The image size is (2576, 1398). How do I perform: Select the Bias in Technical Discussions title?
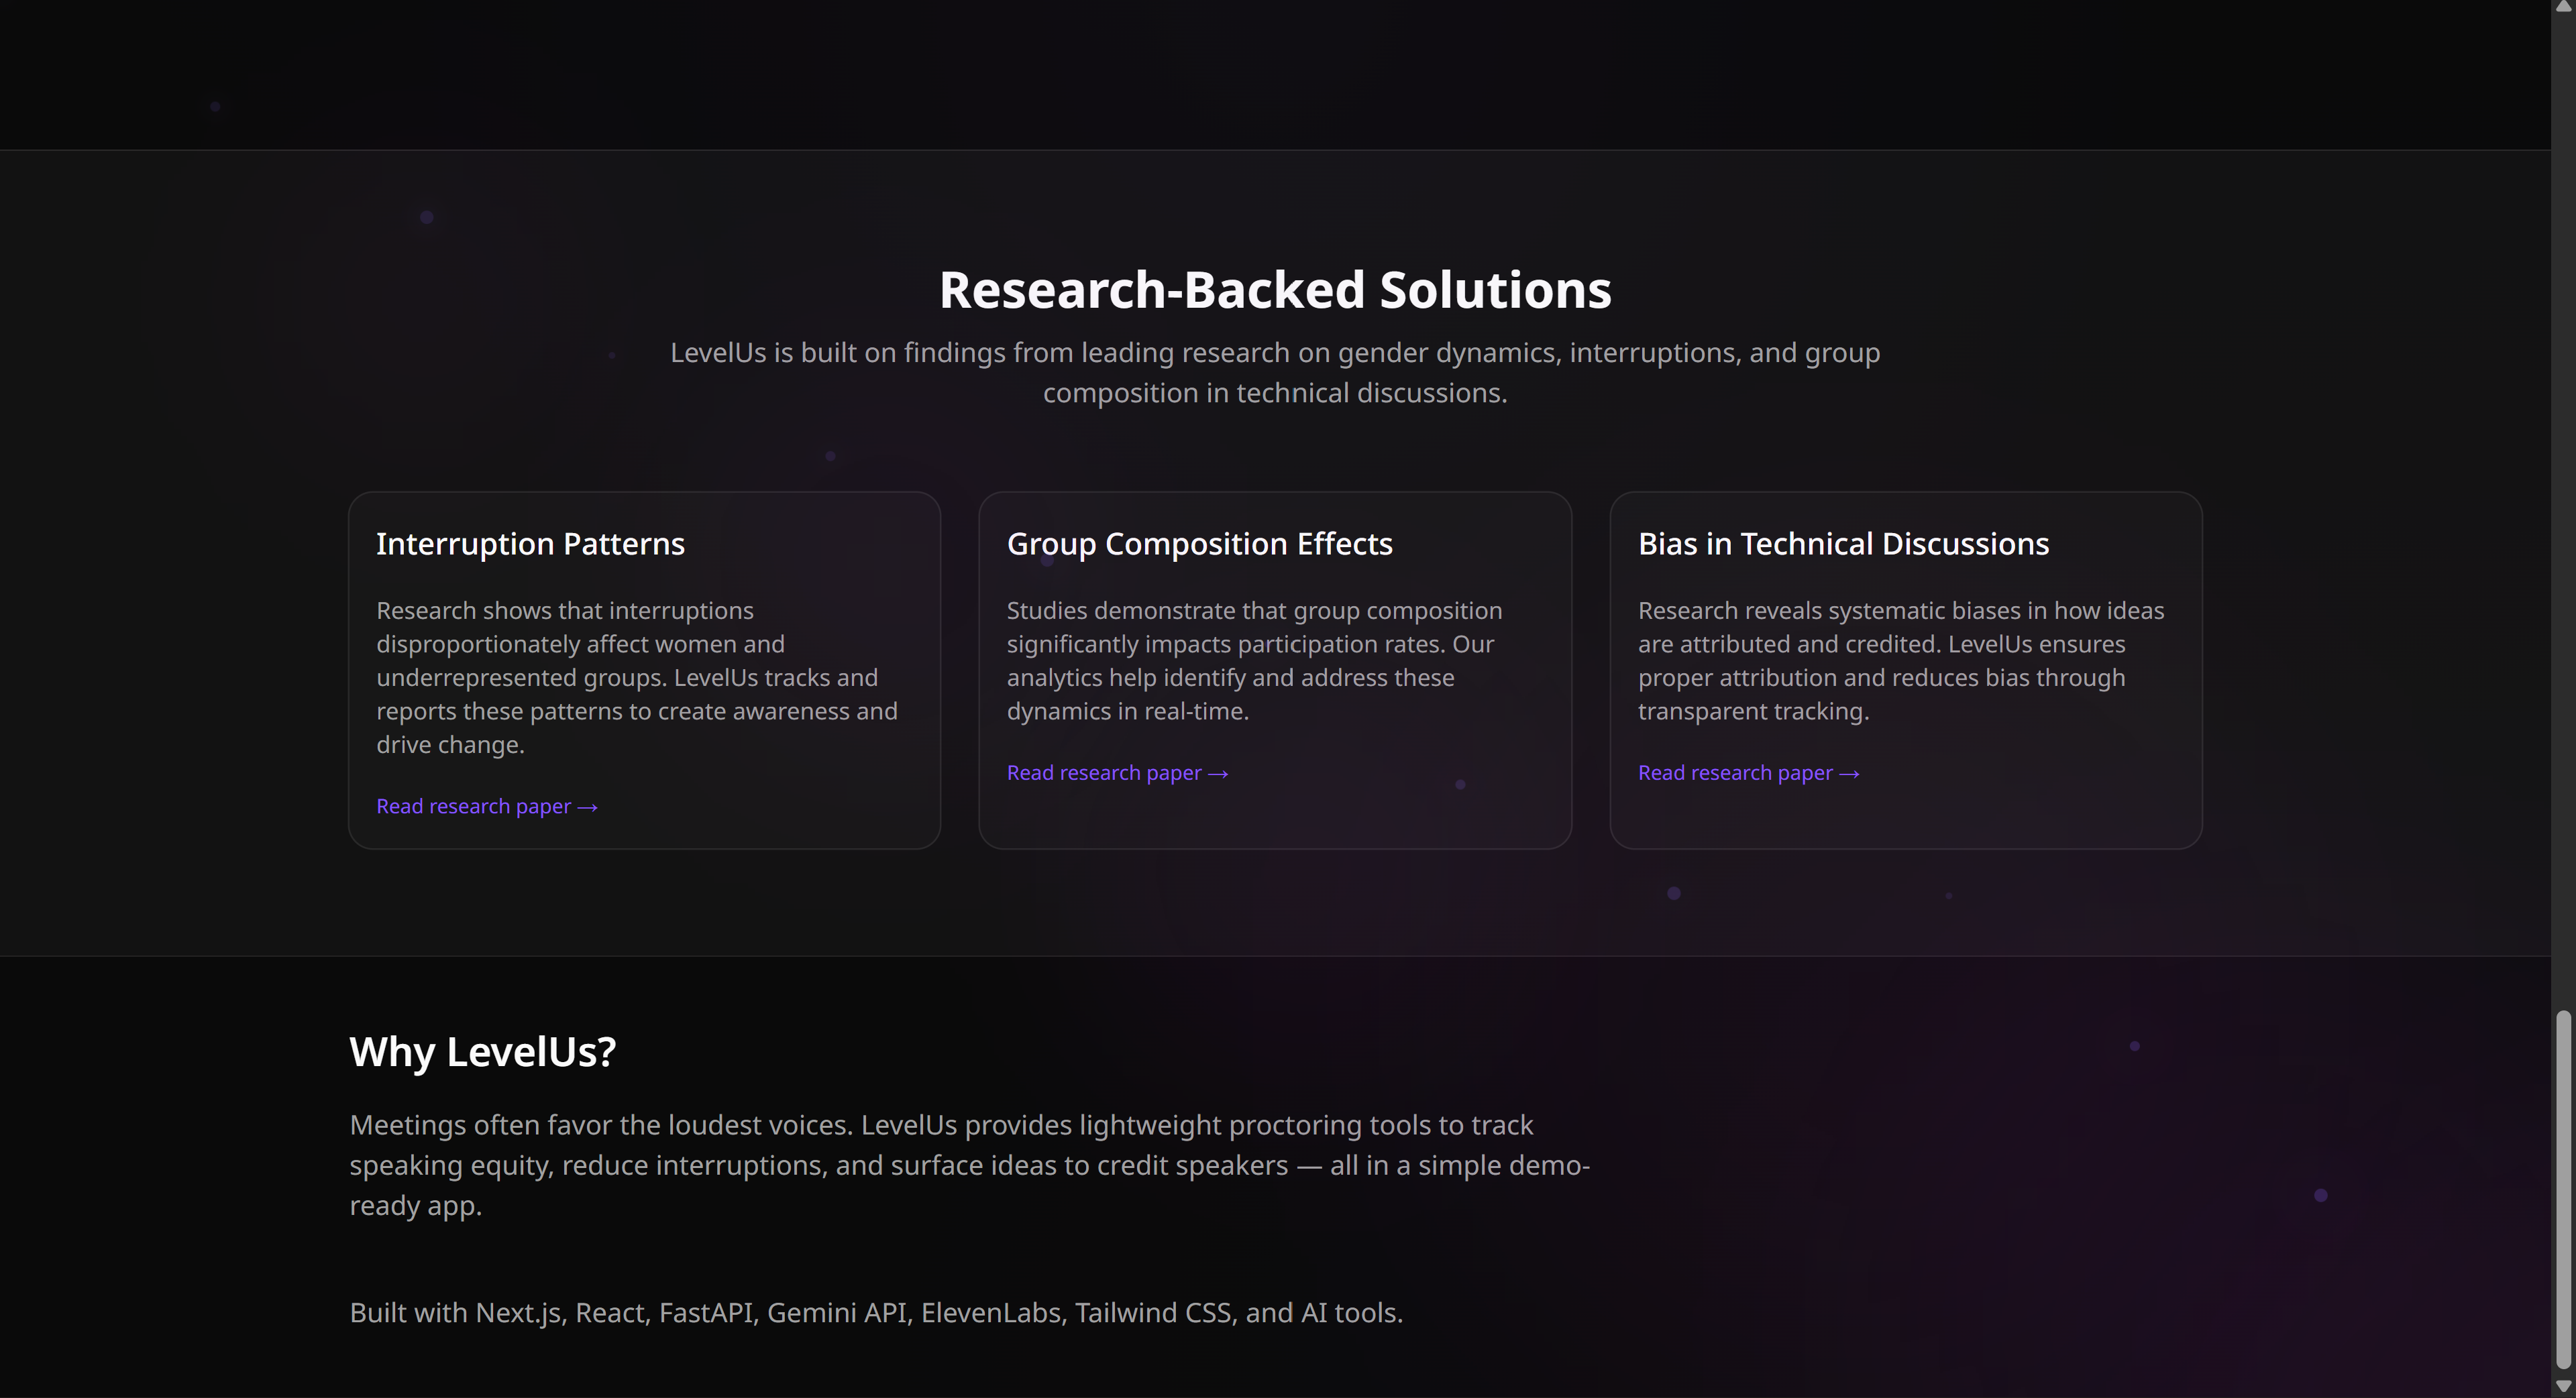point(1843,544)
